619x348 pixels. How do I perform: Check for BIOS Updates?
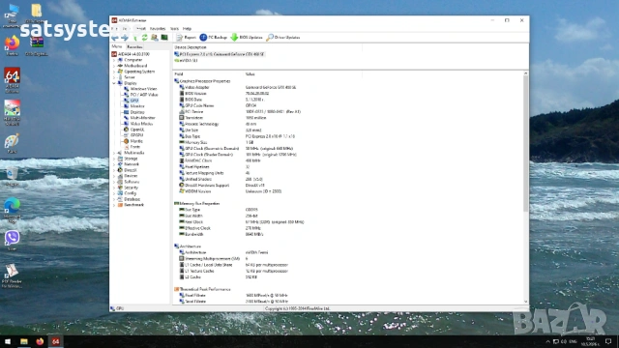click(247, 38)
